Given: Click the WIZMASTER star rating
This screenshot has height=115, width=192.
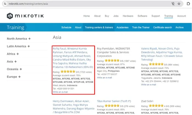Looking at the screenshot, I should coord(112,60).
